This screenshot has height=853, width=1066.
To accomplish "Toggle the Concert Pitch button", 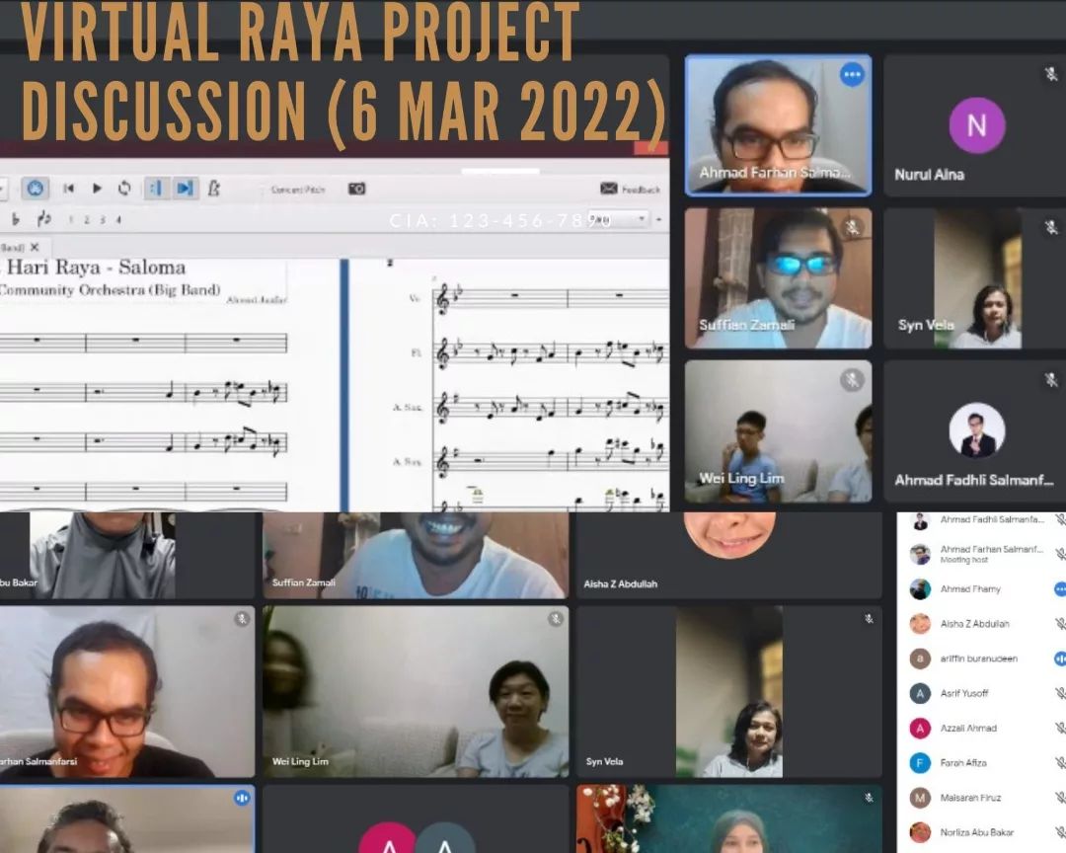I will 298,190.
